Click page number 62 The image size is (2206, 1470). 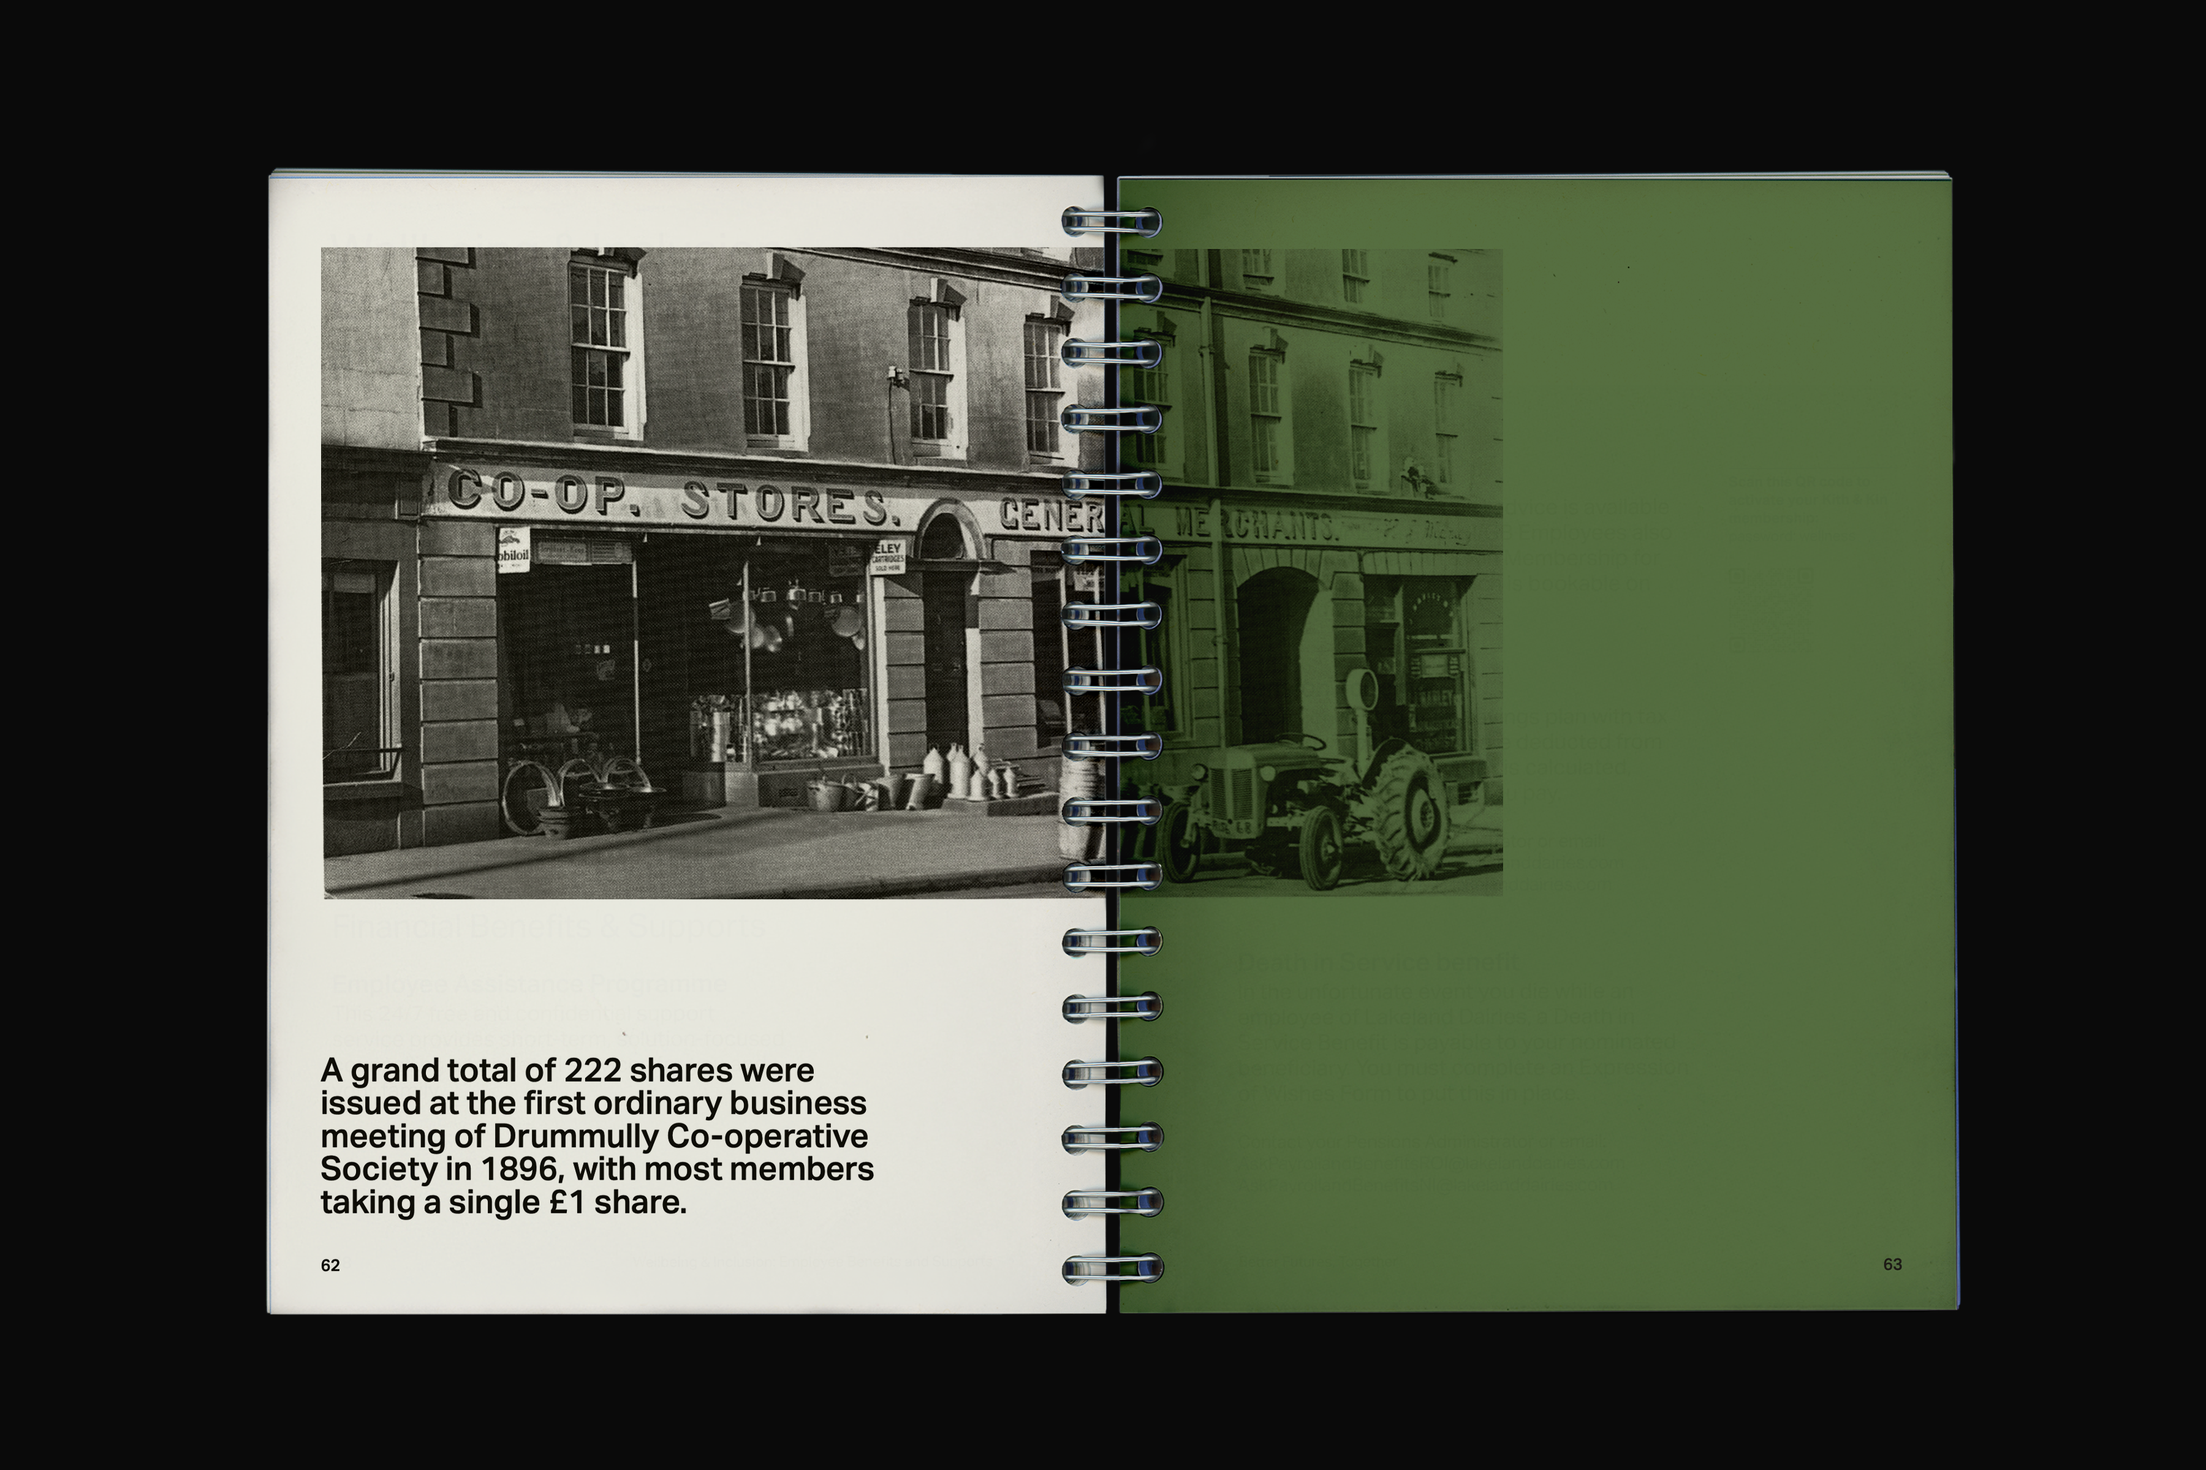[x=330, y=1265]
